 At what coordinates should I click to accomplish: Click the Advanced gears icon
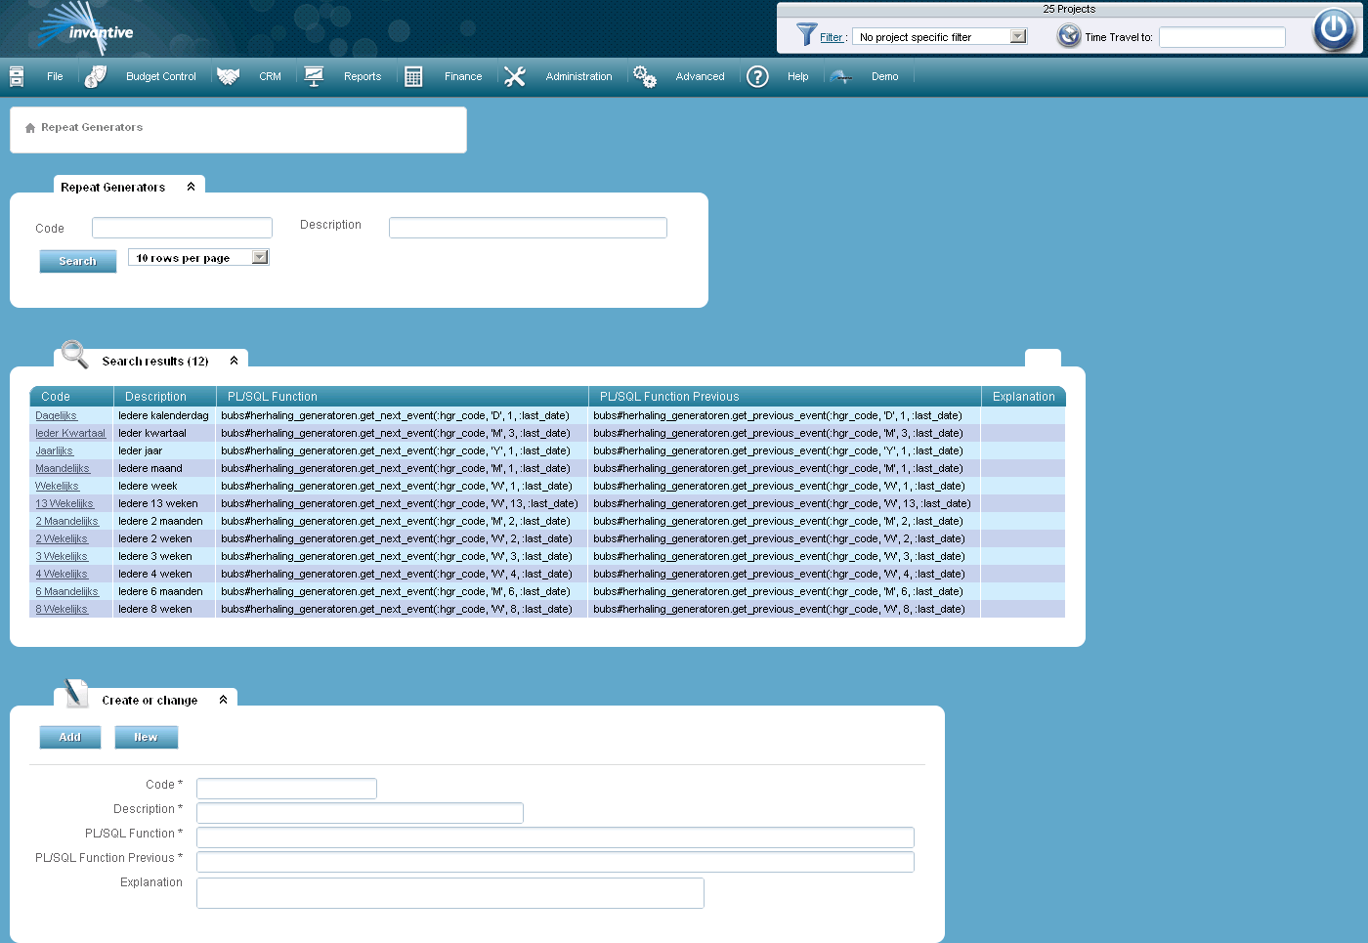pyautogui.click(x=645, y=75)
